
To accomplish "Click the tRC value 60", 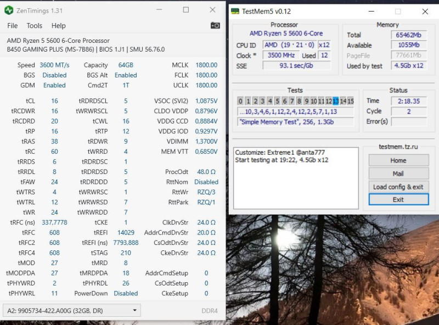I will click(x=54, y=152).
